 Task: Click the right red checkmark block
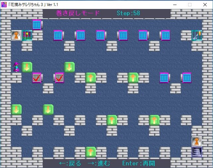pyautogui.click(x=59, y=78)
